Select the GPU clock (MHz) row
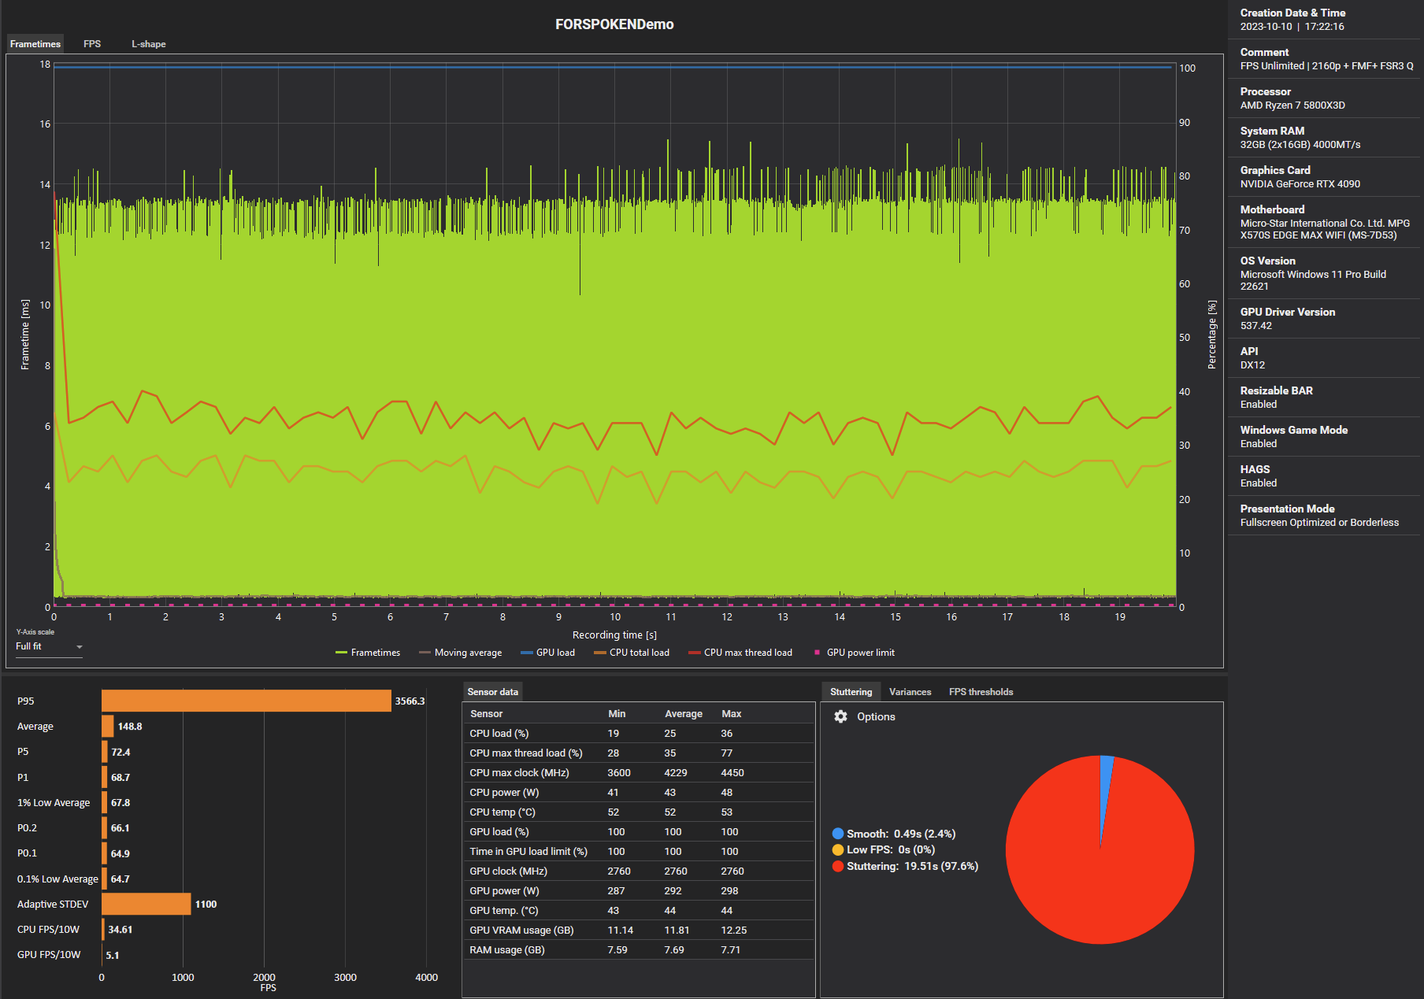This screenshot has height=999, width=1424. point(638,871)
